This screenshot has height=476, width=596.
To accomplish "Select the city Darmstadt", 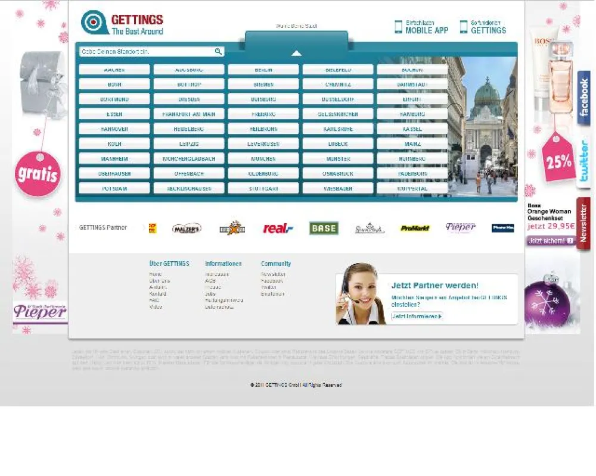I will 412,84.
